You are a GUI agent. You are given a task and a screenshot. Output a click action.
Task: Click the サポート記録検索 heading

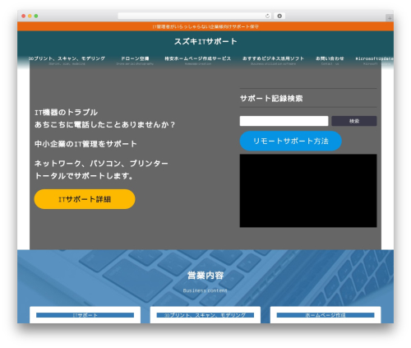[x=271, y=99]
